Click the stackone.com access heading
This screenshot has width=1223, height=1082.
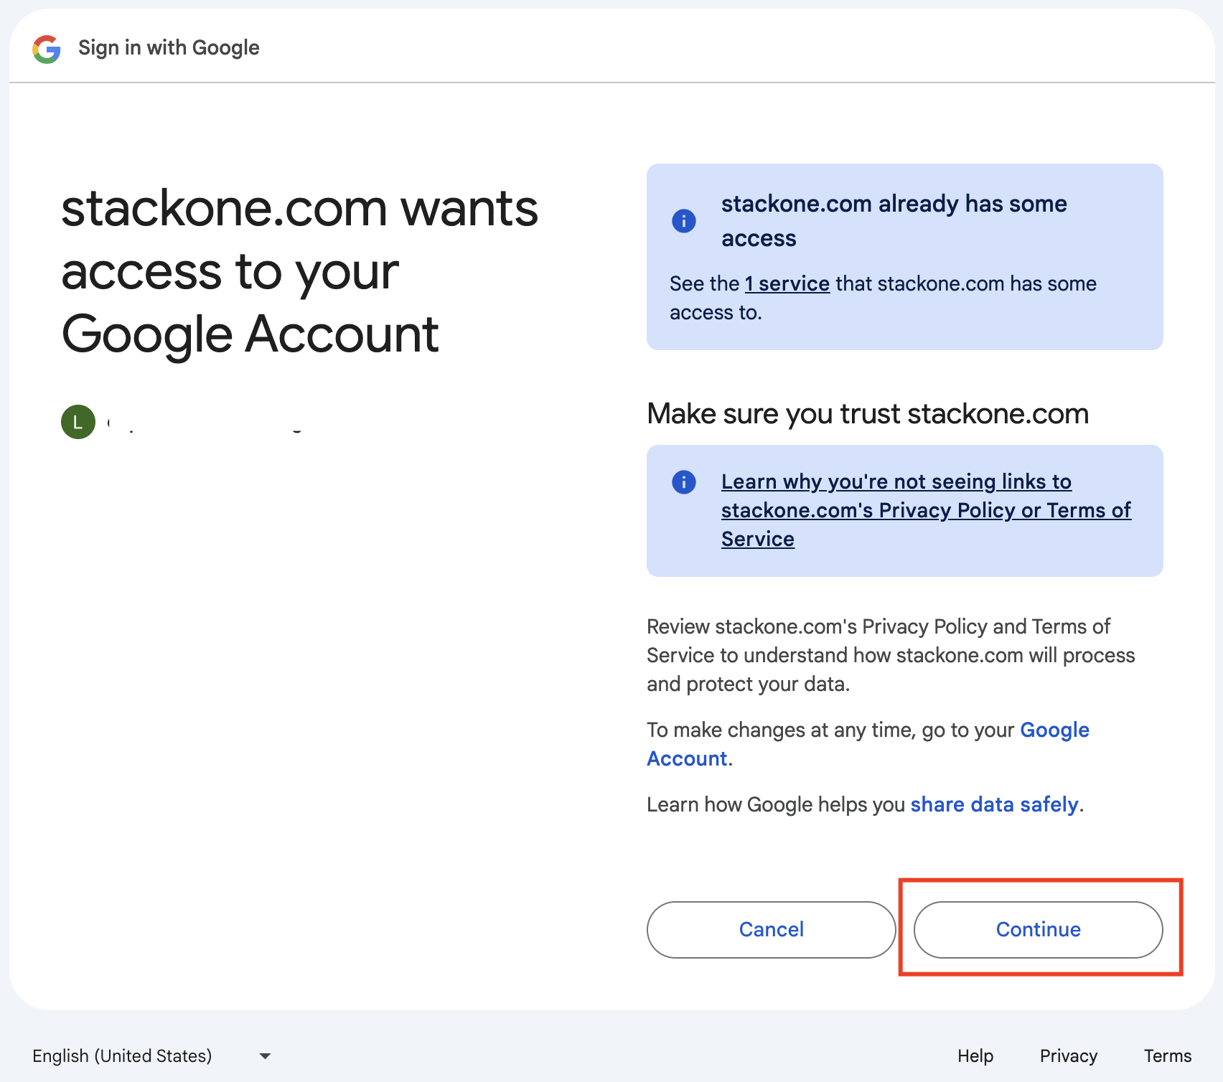[894, 221]
